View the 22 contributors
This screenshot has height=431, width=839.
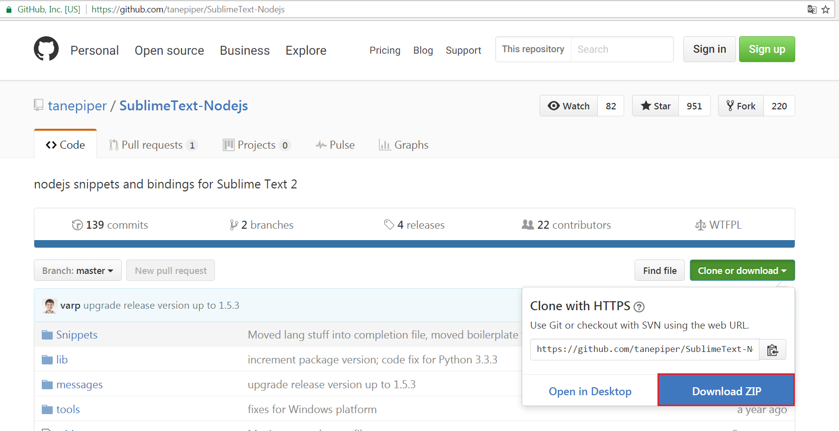[566, 225]
